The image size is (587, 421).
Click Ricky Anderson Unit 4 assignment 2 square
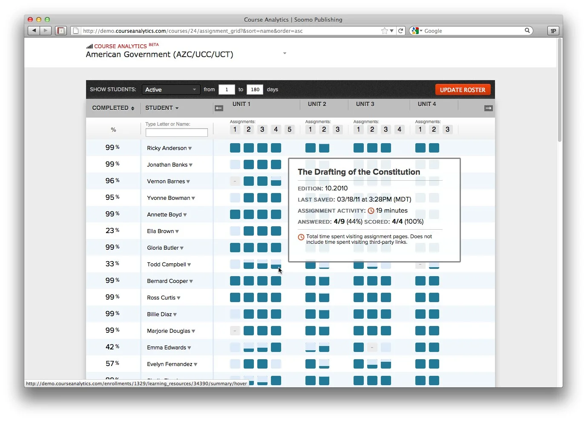pyautogui.click(x=434, y=148)
